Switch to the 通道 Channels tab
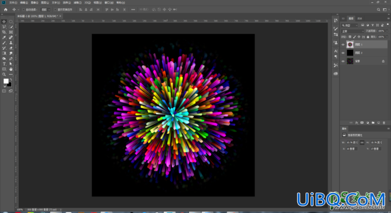 pyautogui.click(x=359, y=18)
